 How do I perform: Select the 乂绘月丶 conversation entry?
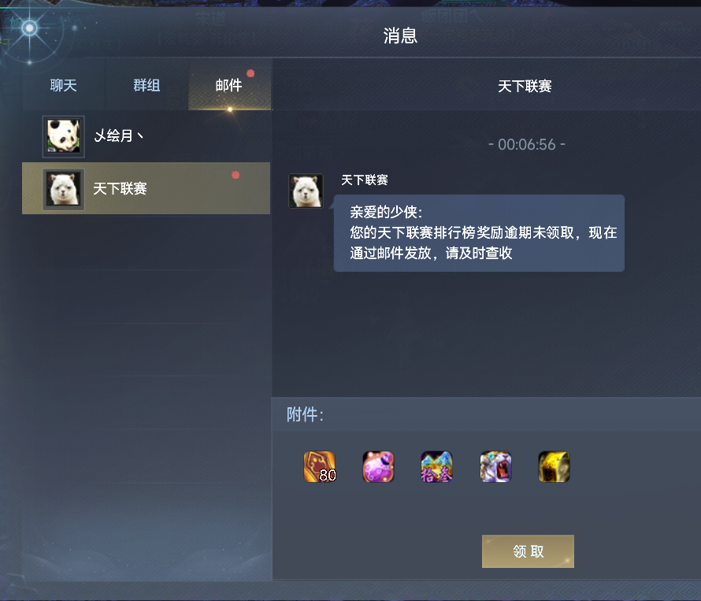point(147,136)
